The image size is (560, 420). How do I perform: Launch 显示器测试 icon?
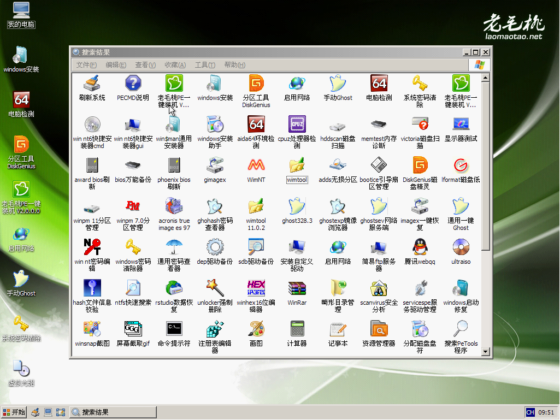[x=461, y=124]
